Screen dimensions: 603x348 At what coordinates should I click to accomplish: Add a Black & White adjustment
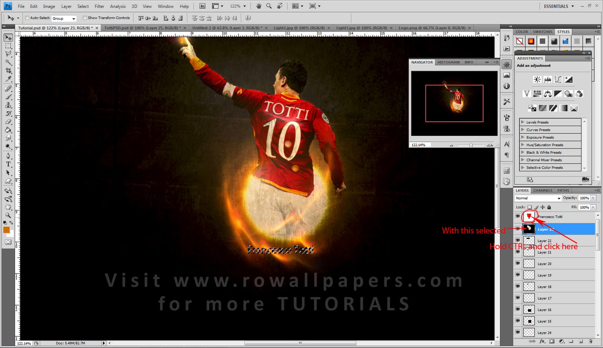pos(558,94)
